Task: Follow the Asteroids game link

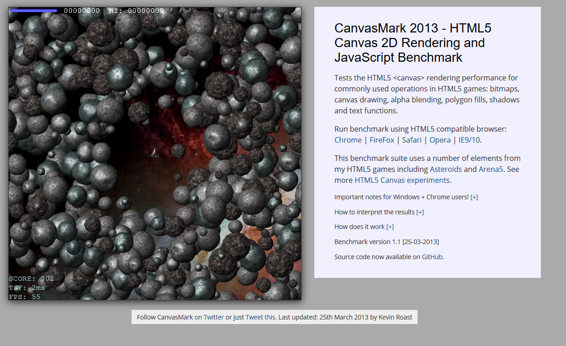Action: coord(446,169)
